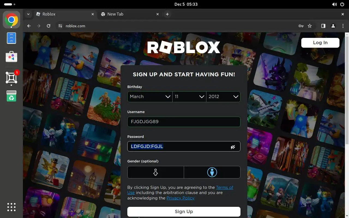Open the power menu in top bar
This screenshot has width=349, height=218.
[x=342, y=4]
